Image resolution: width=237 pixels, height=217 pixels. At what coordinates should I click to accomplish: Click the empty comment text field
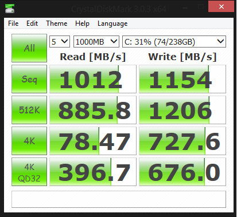pos(119,199)
